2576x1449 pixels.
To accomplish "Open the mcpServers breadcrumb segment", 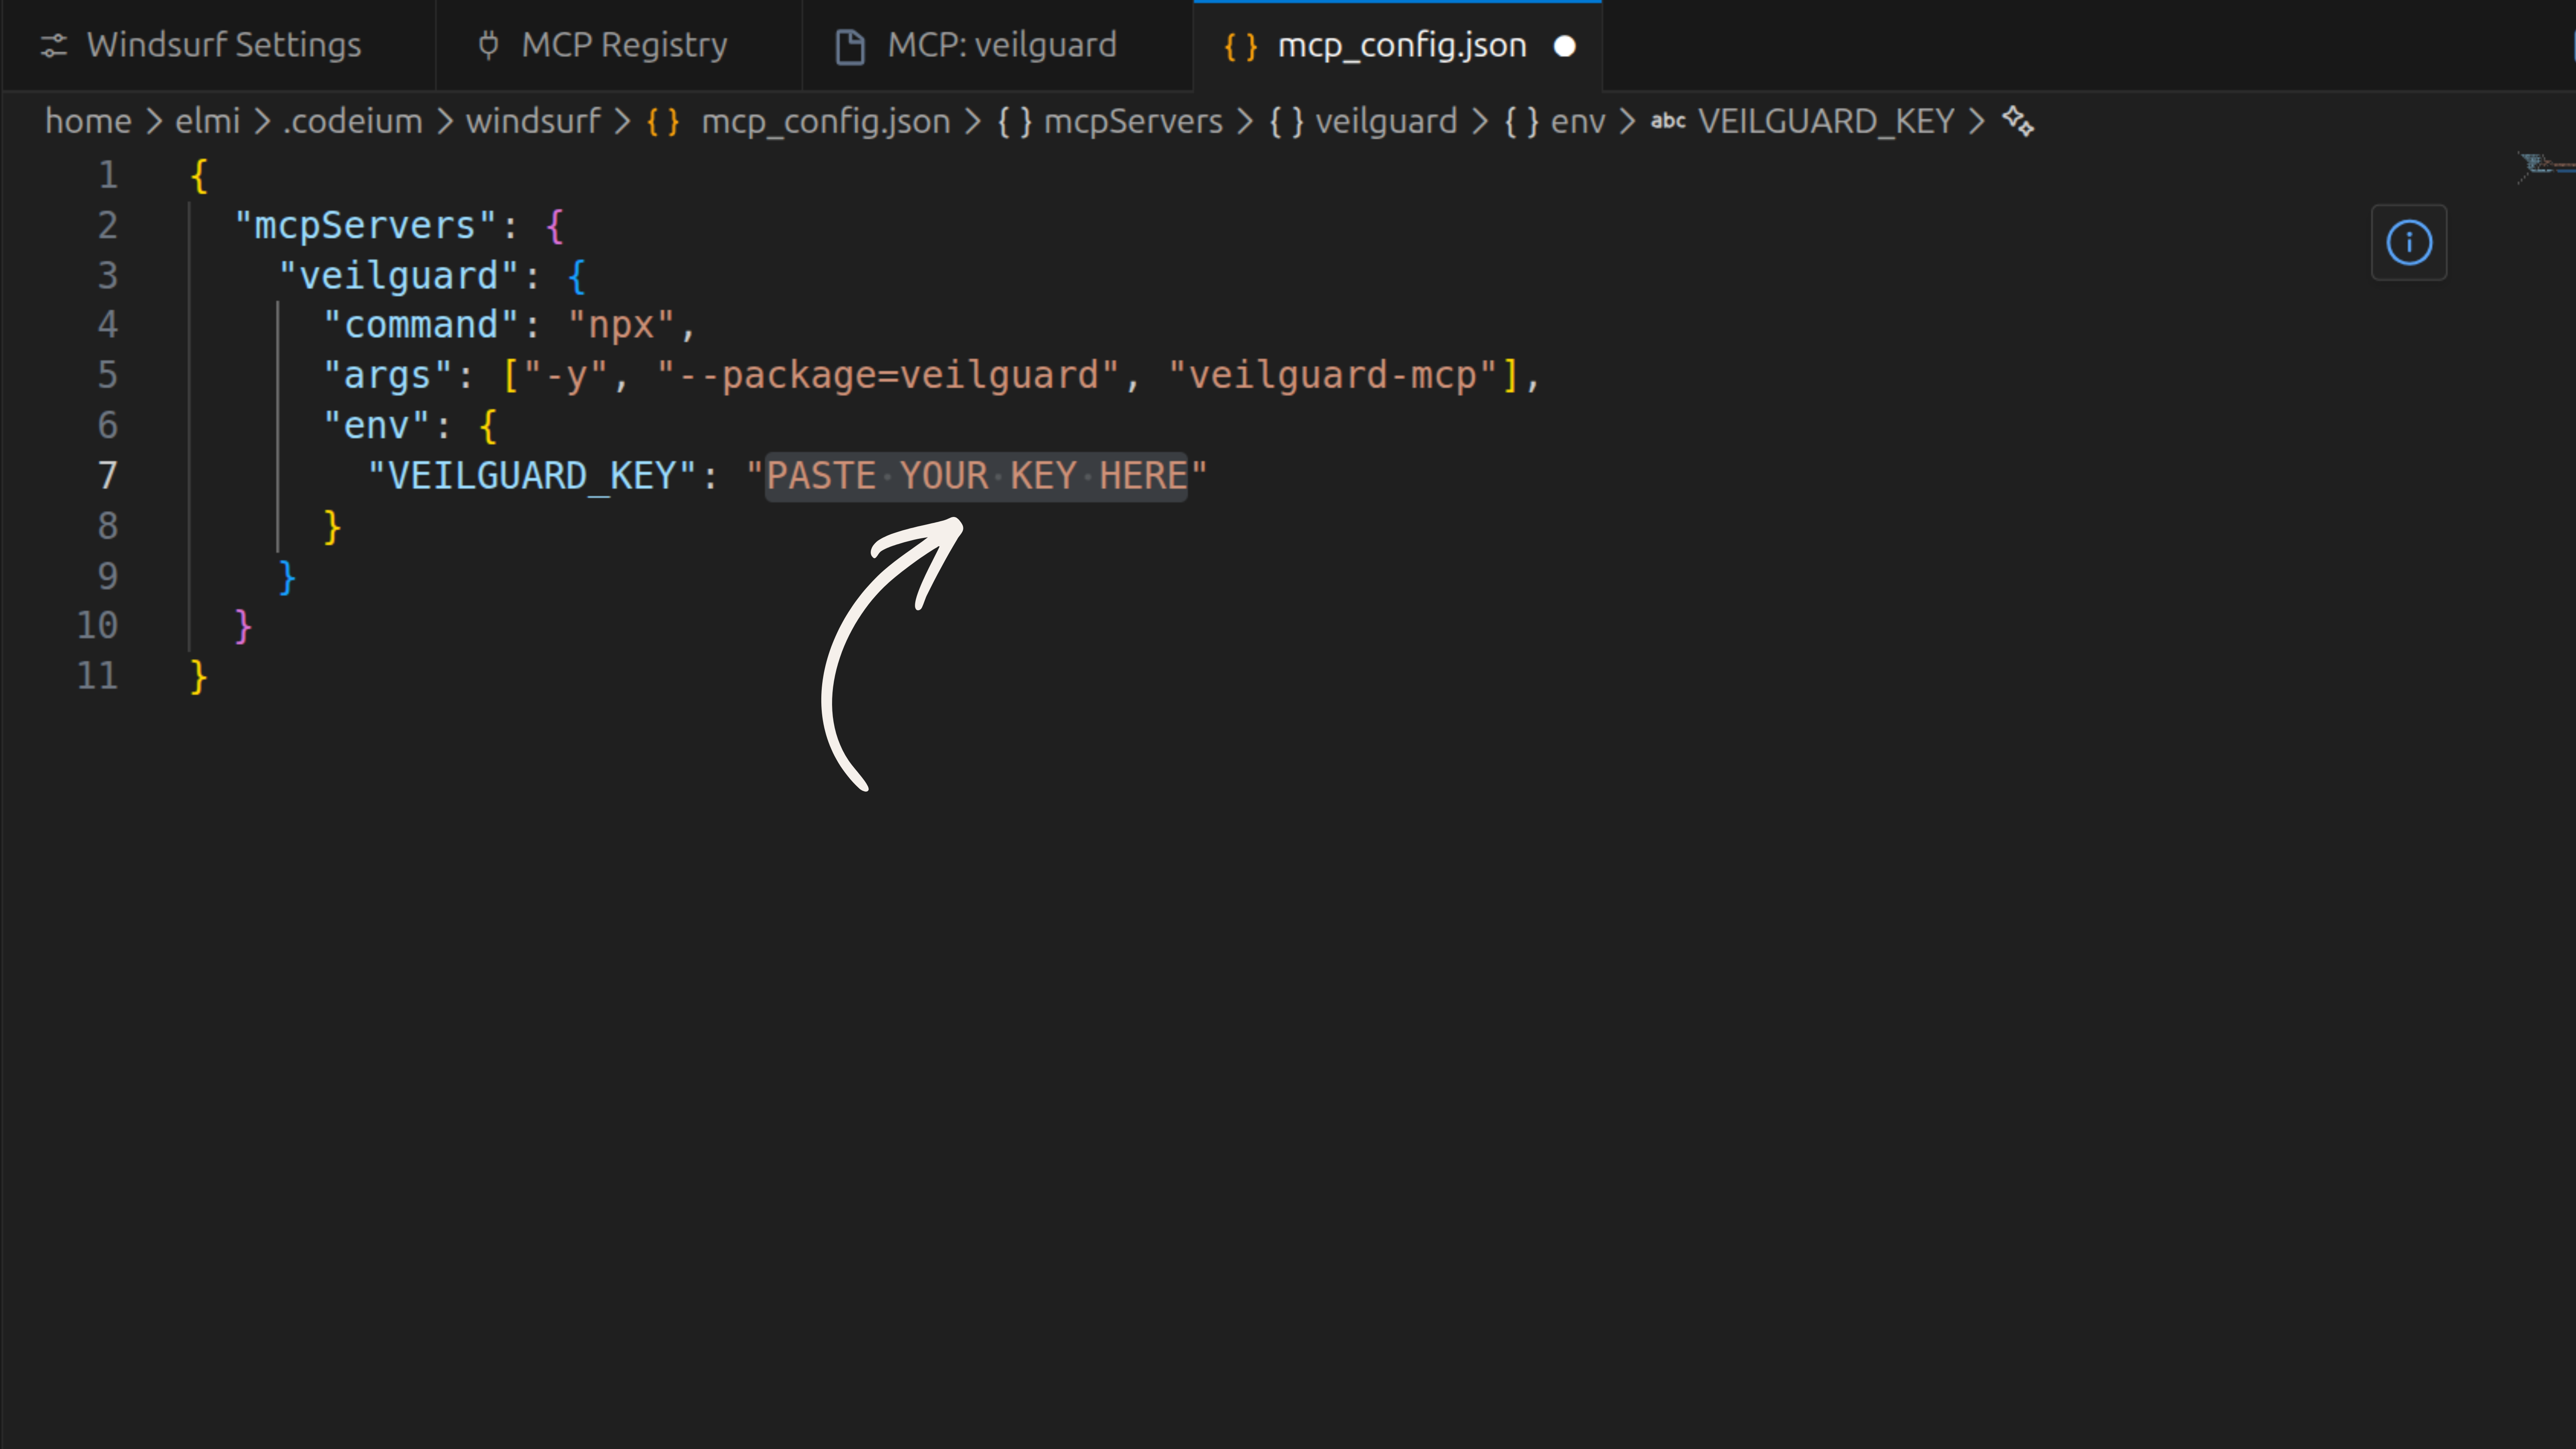I will click(1133, 122).
